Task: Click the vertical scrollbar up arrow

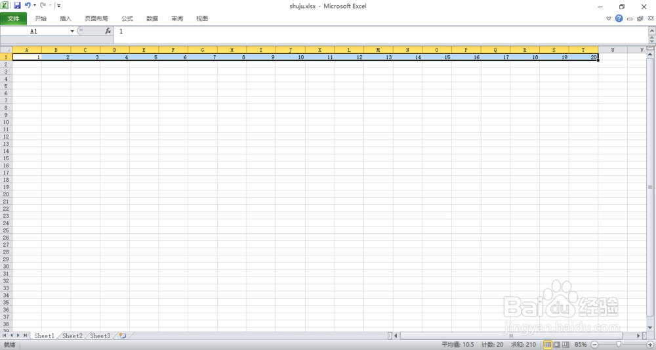Action: [x=649, y=55]
